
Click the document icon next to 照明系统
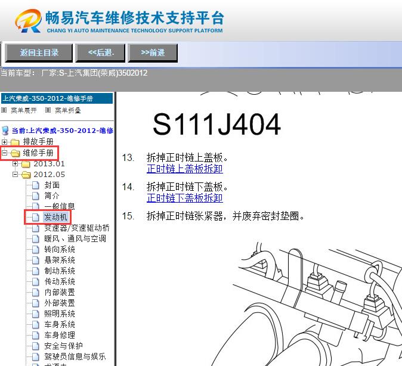click(x=36, y=314)
